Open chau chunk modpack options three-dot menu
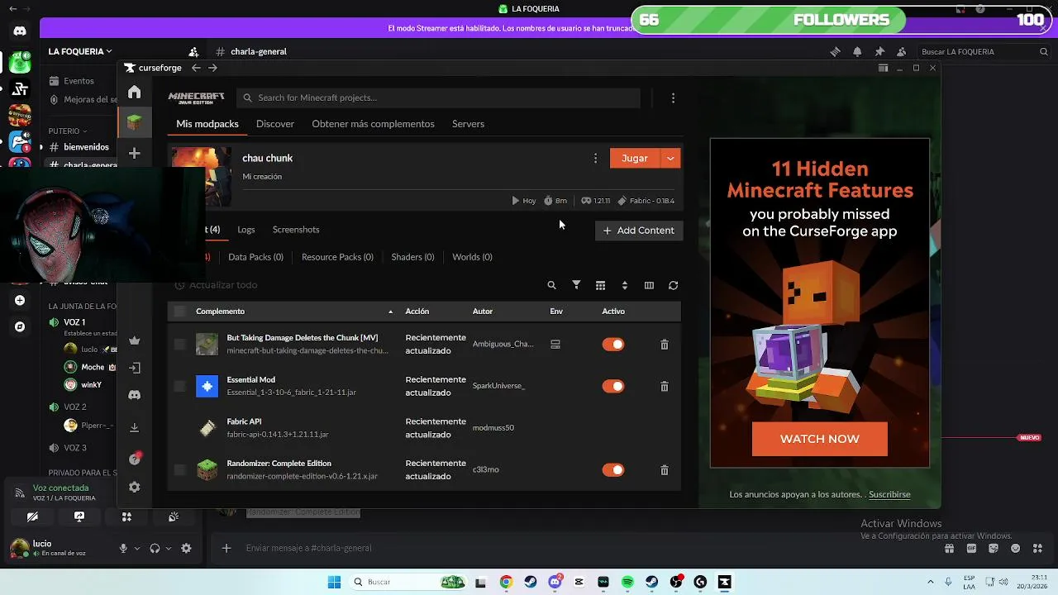The width and height of the screenshot is (1058, 595). [x=595, y=158]
